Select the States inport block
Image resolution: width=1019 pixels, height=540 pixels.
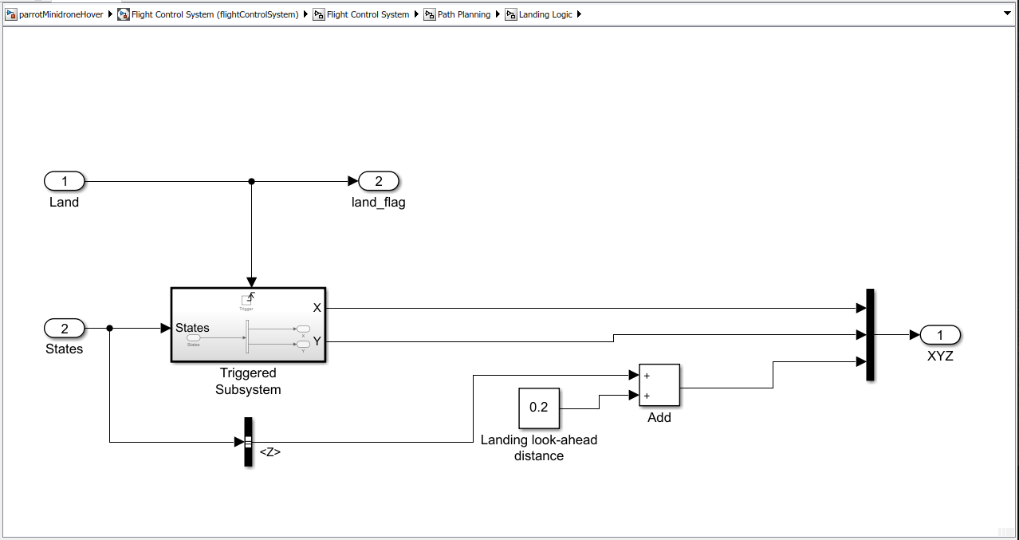point(65,328)
